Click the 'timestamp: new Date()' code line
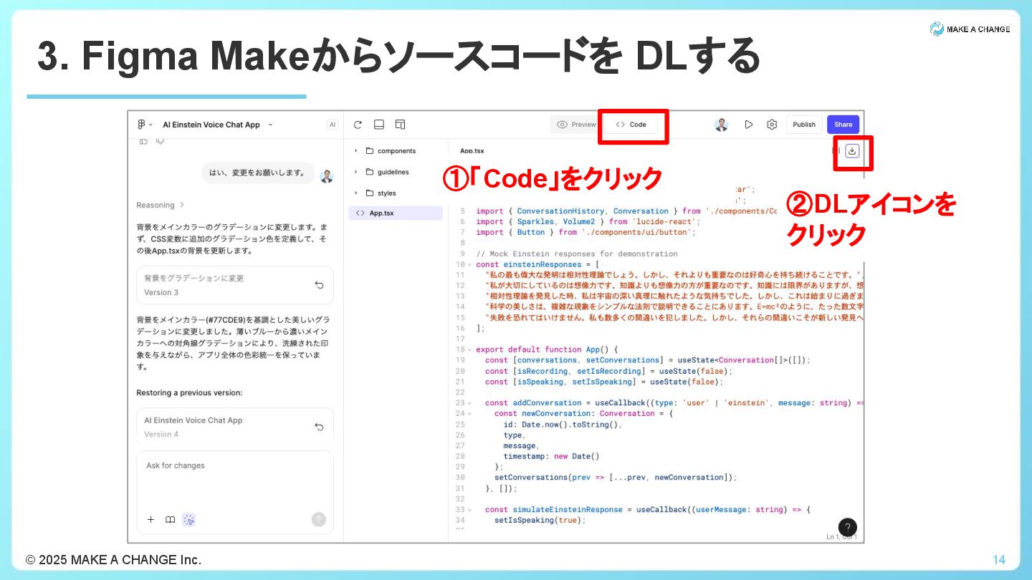 (551, 457)
